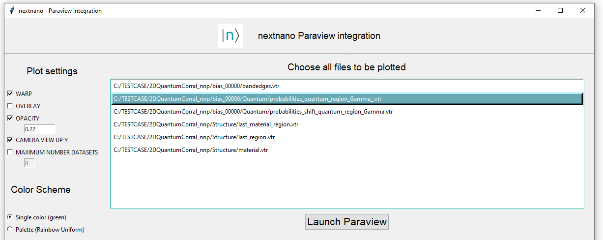Enable MAXIMUM NUMBER DATASETS checkbox

pos(10,152)
